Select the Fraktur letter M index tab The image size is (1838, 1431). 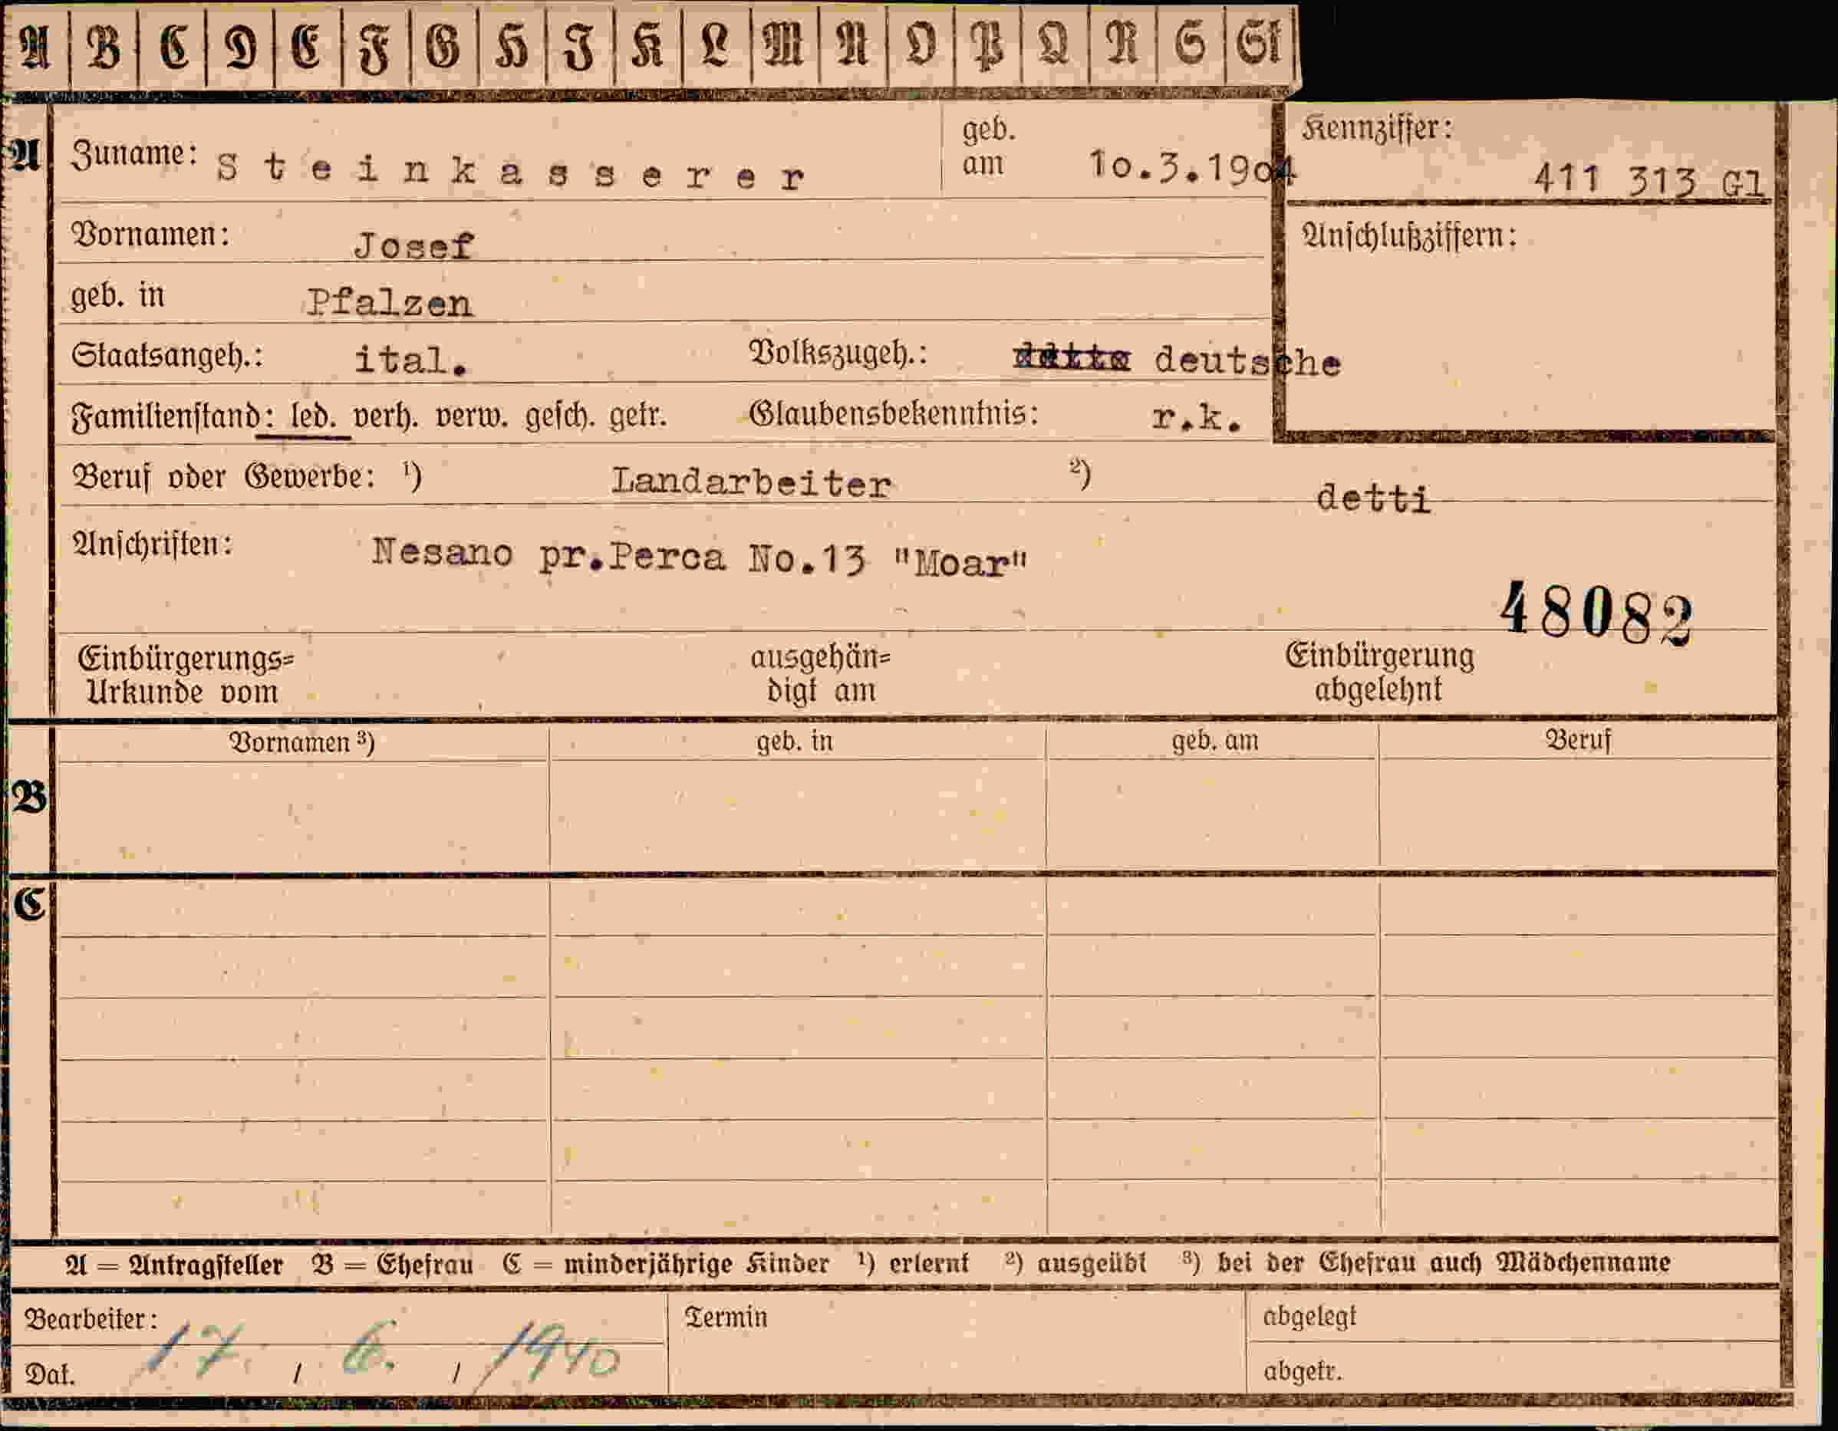[x=784, y=45]
